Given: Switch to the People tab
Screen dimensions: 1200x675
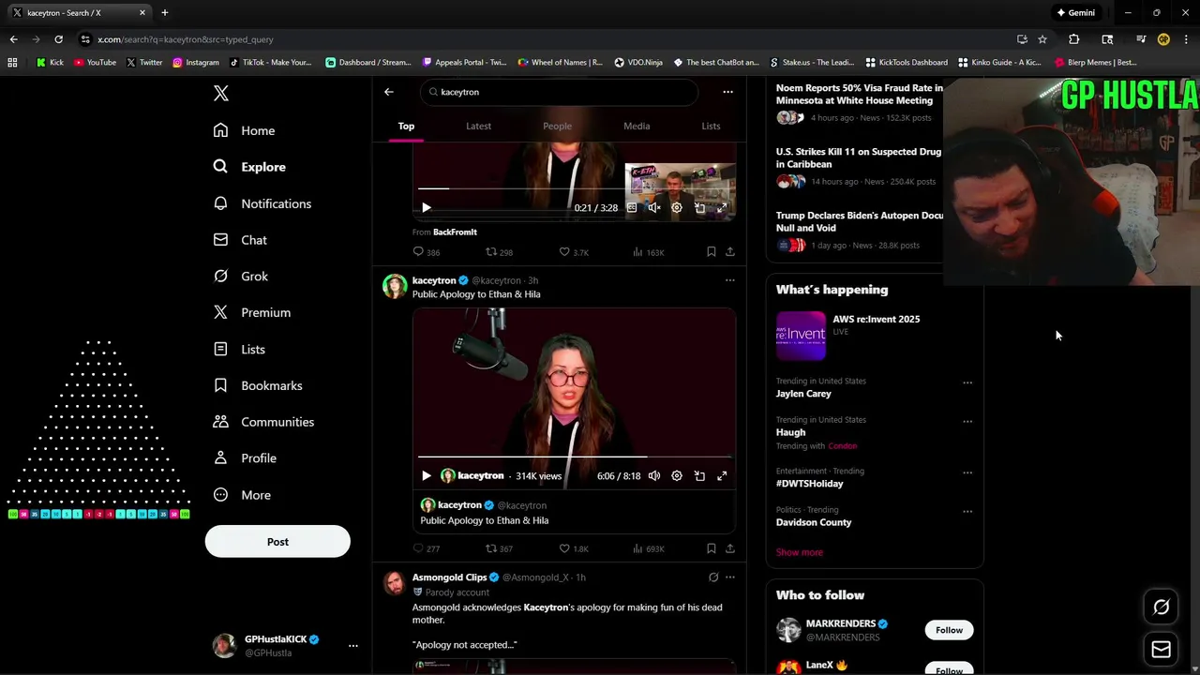Looking at the screenshot, I should pyautogui.click(x=557, y=126).
